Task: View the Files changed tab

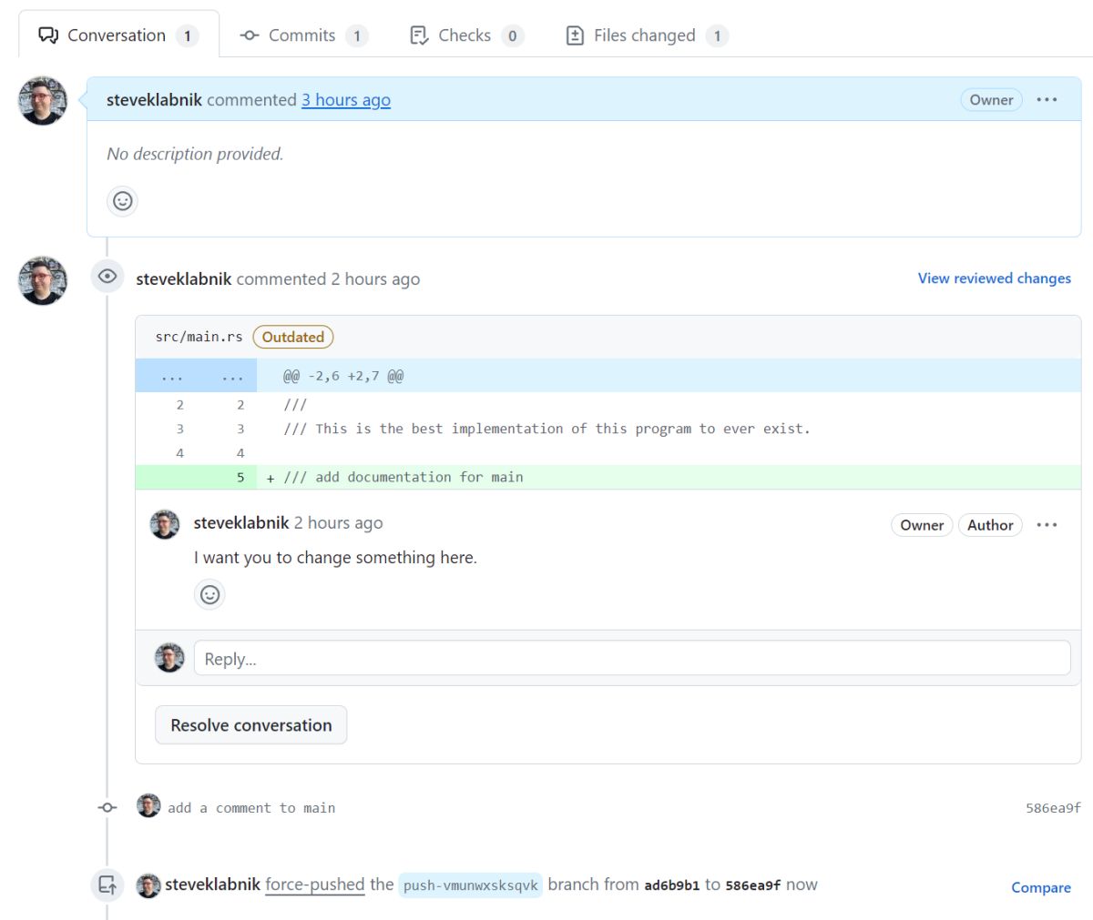Action: tap(647, 35)
